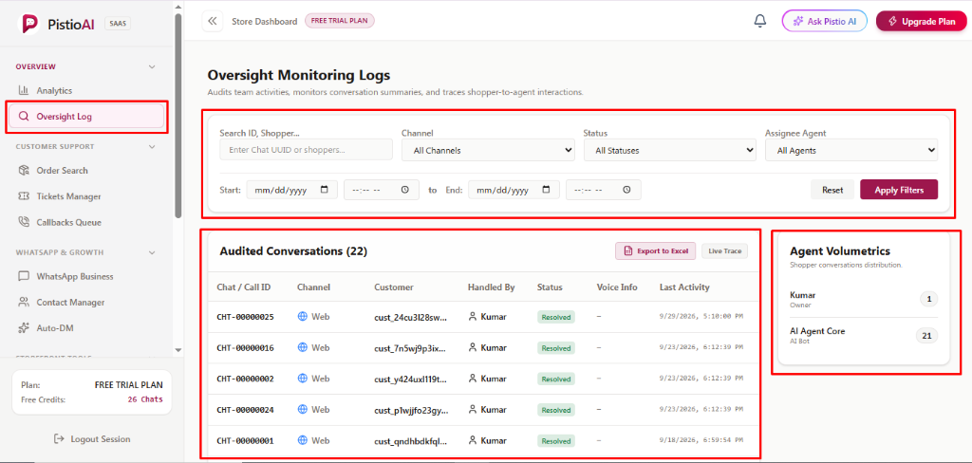Click the PistioAI logo icon

30,24
